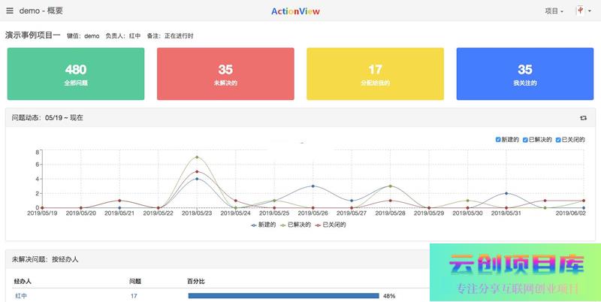Click the issue count 17 link

pos(134,296)
